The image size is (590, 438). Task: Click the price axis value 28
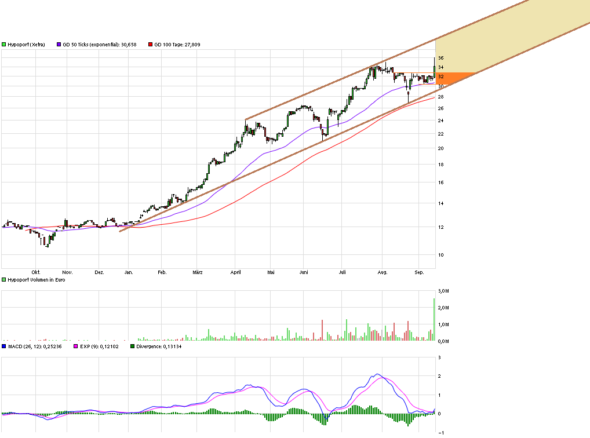click(440, 97)
